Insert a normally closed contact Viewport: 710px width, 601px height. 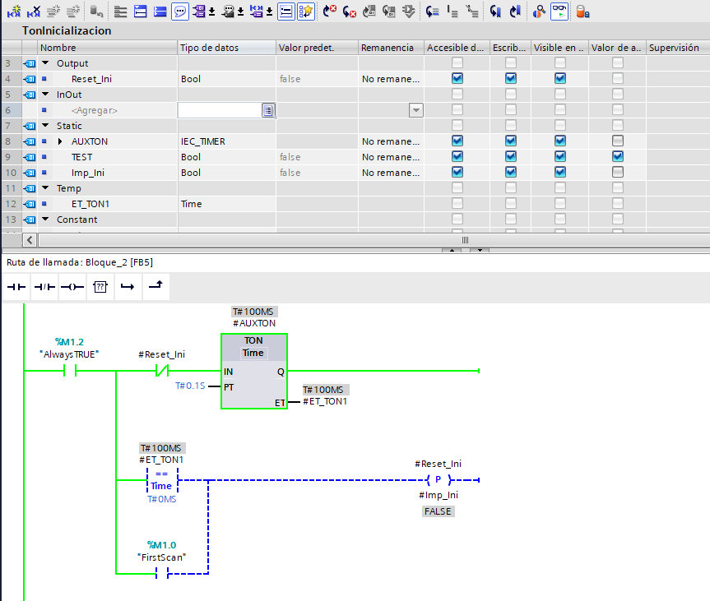tap(44, 286)
